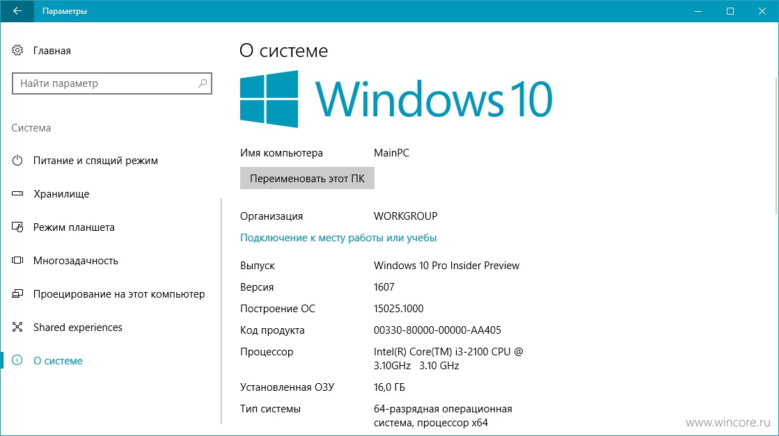This screenshot has height=436, width=779.
Task: Focus the Найти параметр search field
Action: [x=112, y=83]
